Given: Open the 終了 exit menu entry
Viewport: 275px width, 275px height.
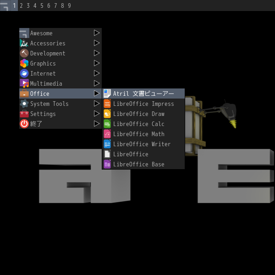Looking at the screenshot, I should [x=60, y=124].
